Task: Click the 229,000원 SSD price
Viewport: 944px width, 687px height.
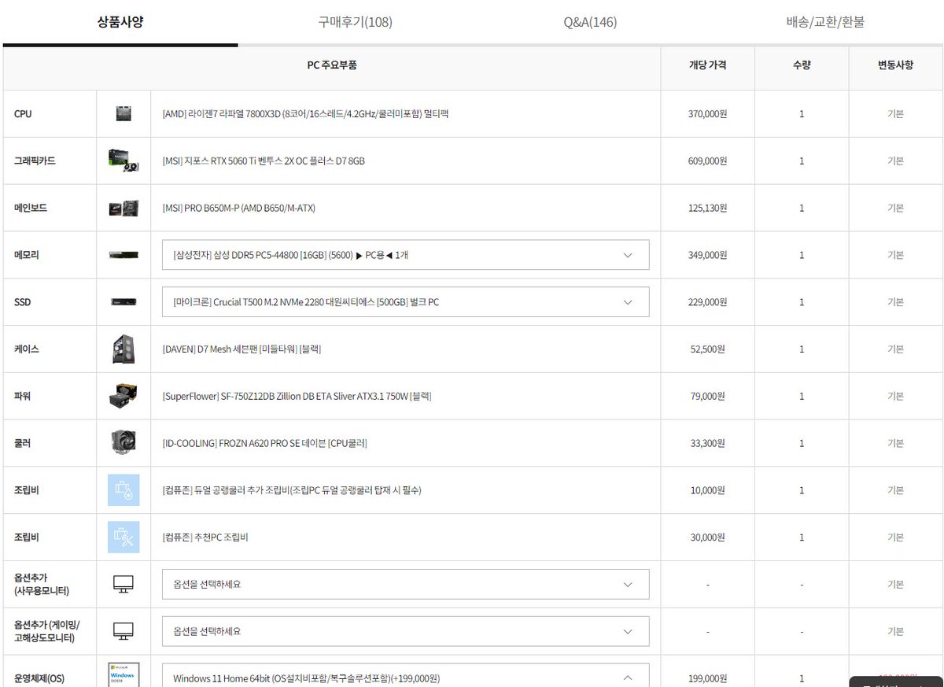Action: [707, 302]
